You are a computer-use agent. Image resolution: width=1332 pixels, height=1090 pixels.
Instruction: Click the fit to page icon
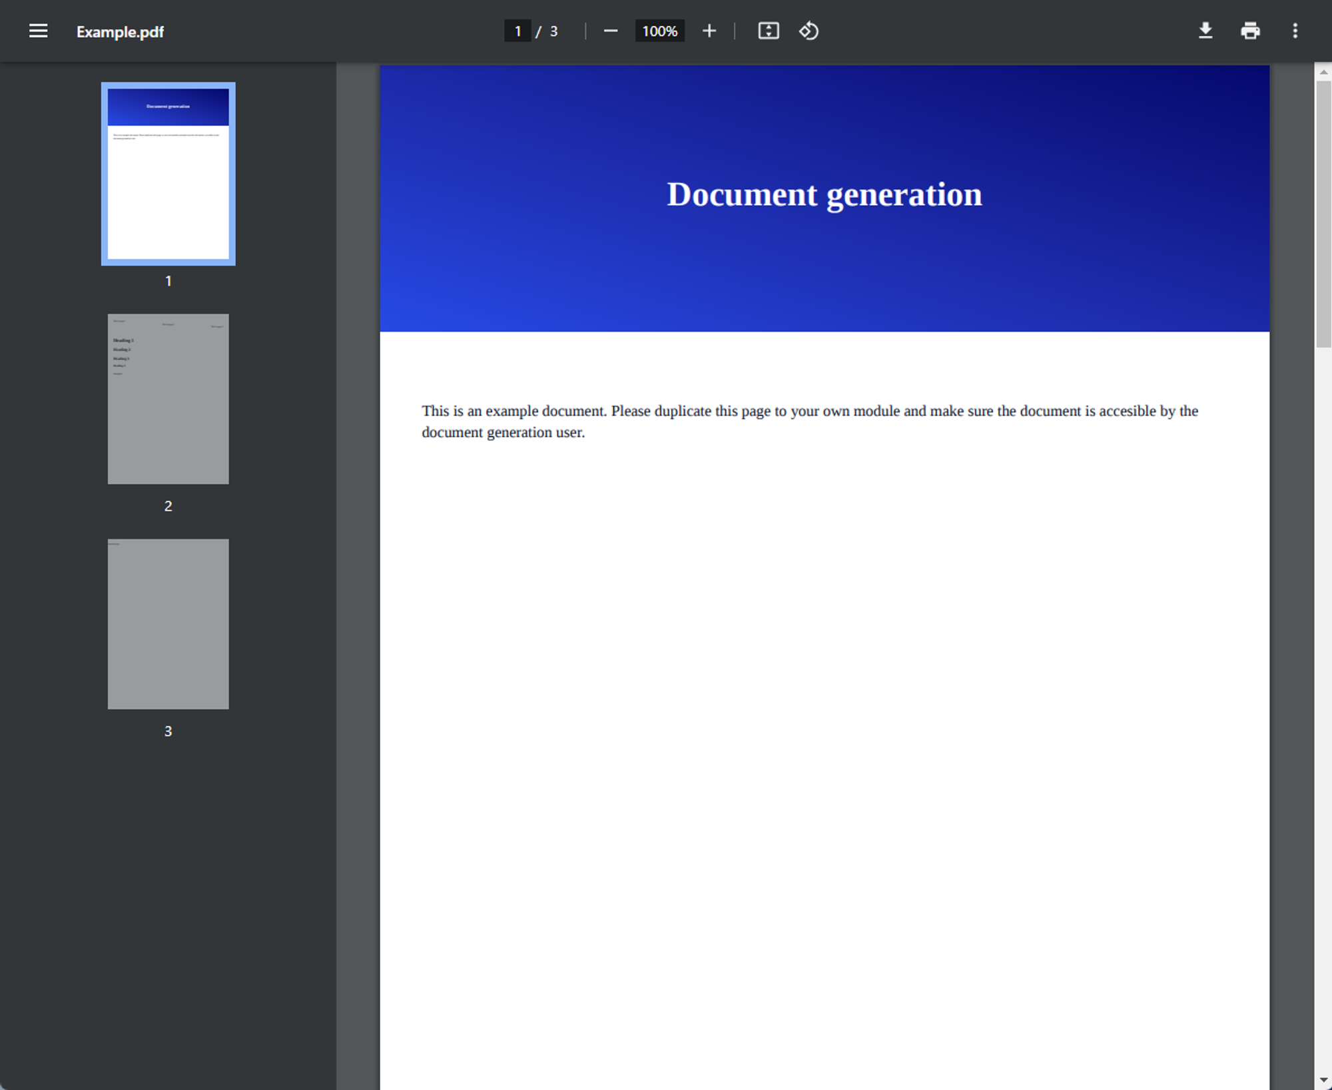769,31
